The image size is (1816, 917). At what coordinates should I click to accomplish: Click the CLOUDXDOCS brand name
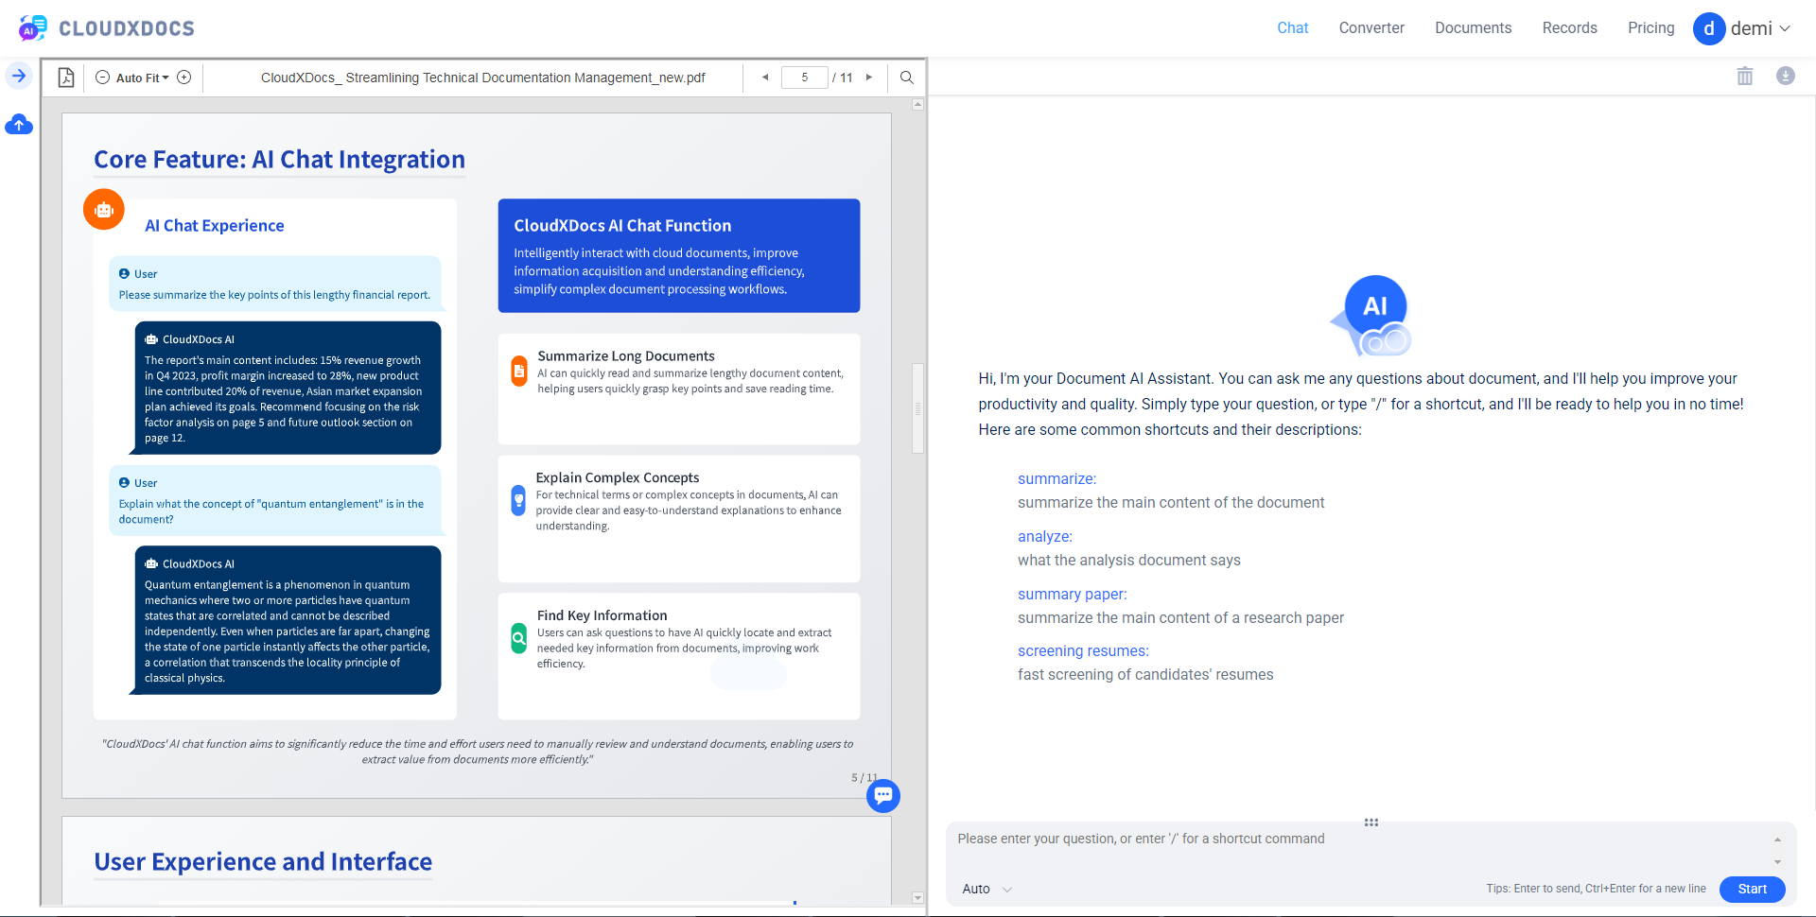pos(127,28)
